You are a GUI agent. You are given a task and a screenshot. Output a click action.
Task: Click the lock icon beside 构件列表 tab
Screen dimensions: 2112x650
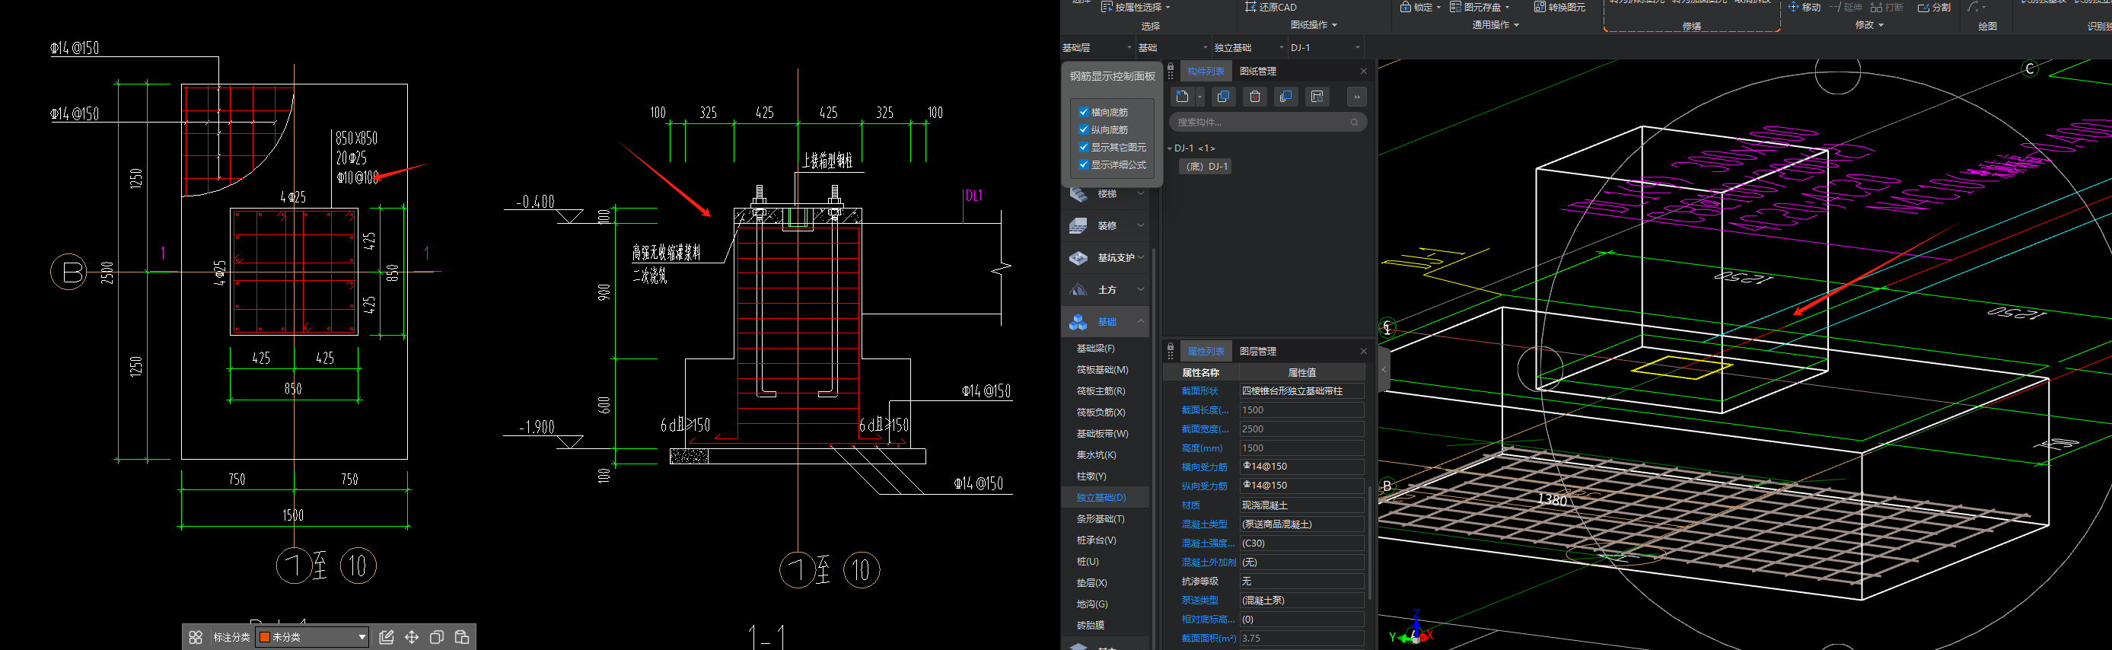(x=1170, y=68)
